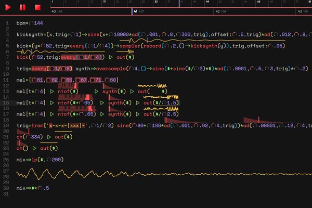This screenshot has height=208, width=312.
Task: Click bar 65 on the upper overview ruler
Action: point(258,2)
